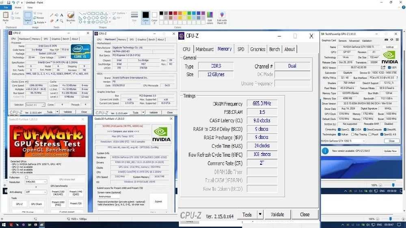Toggle the Vulkan checkbox in GPU-Z
The width and height of the screenshot is (406, 228).
point(339,134)
